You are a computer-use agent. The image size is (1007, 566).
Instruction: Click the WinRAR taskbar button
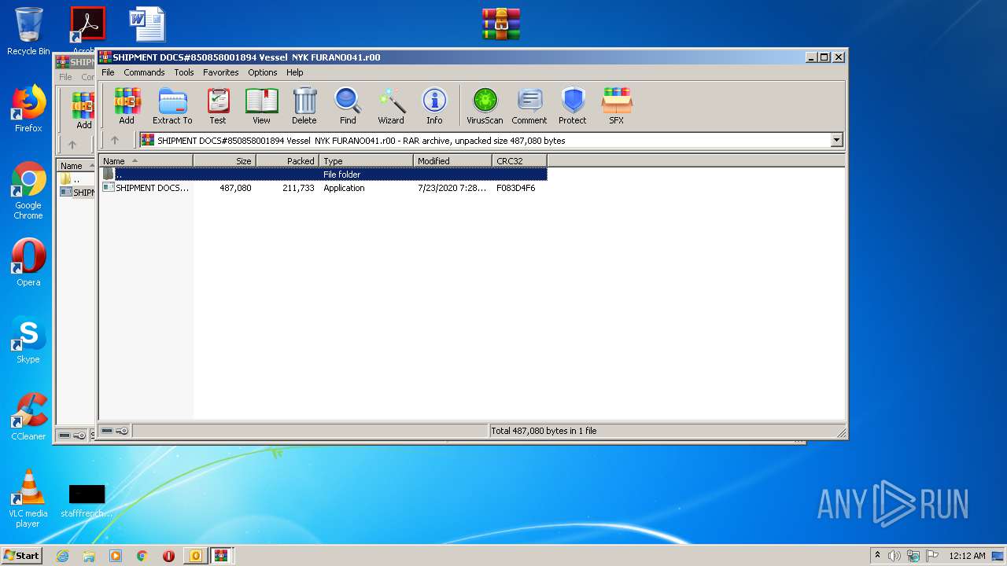222,556
